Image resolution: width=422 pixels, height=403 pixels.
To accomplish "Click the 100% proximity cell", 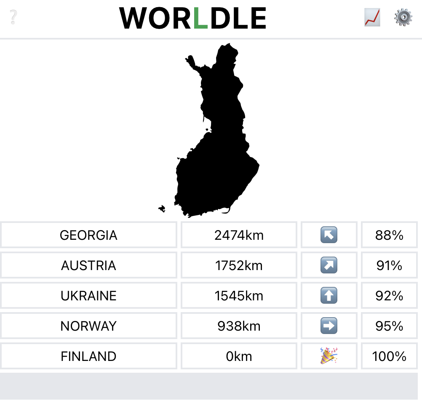I will coord(389,356).
